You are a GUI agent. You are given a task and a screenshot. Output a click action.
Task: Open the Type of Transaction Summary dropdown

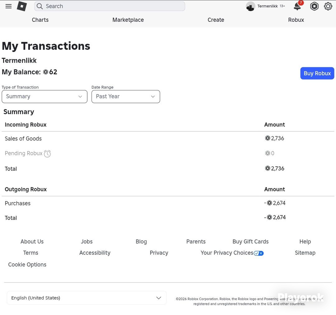[x=44, y=97]
